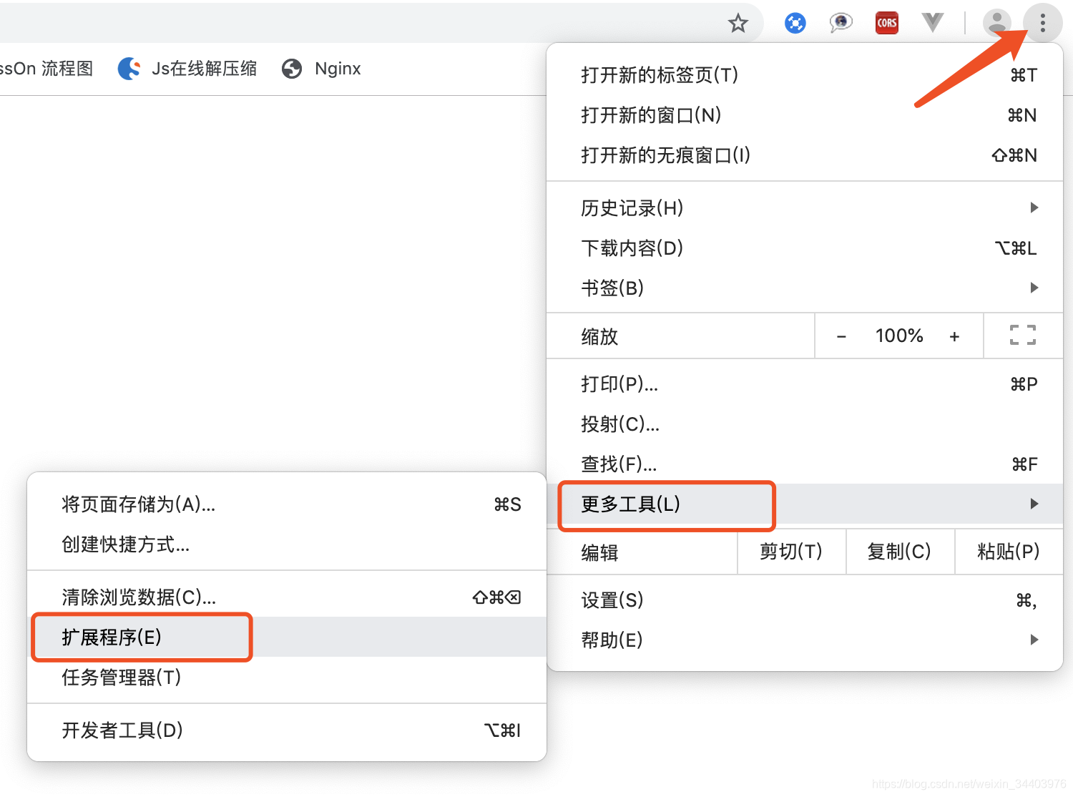The width and height of the screenshot is (1073, 797).
Task: Open the Js在线解压缩 bookmark
Action: coord(188,68)
